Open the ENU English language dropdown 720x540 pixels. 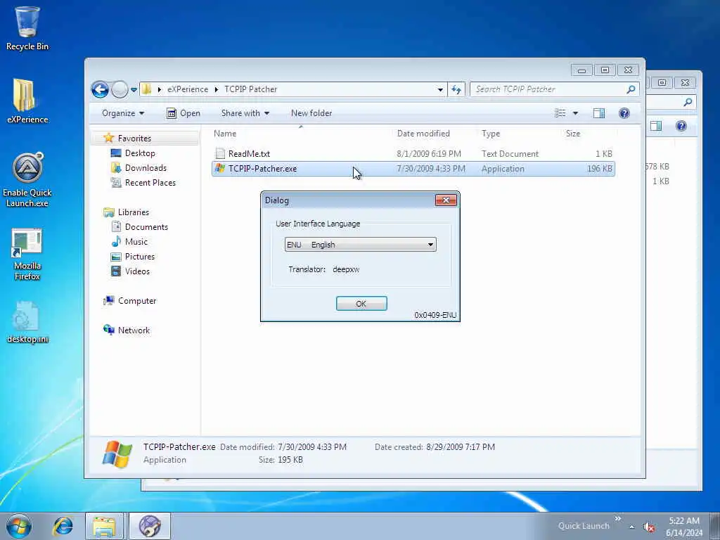[361, 244]
